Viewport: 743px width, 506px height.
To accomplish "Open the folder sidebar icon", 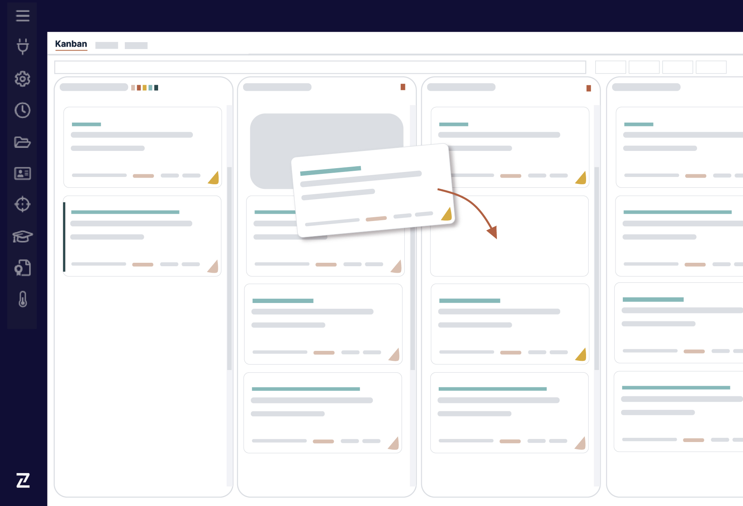I will [x=23, y=142].
